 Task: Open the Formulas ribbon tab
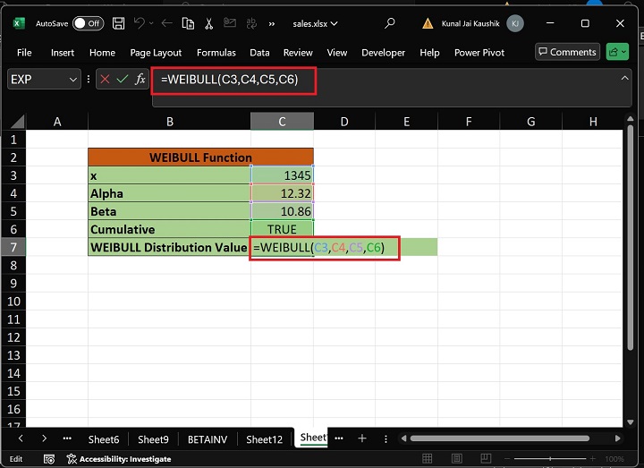point(216,53)
